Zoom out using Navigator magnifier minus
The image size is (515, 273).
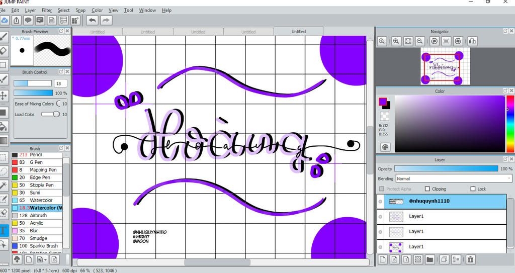419,41
